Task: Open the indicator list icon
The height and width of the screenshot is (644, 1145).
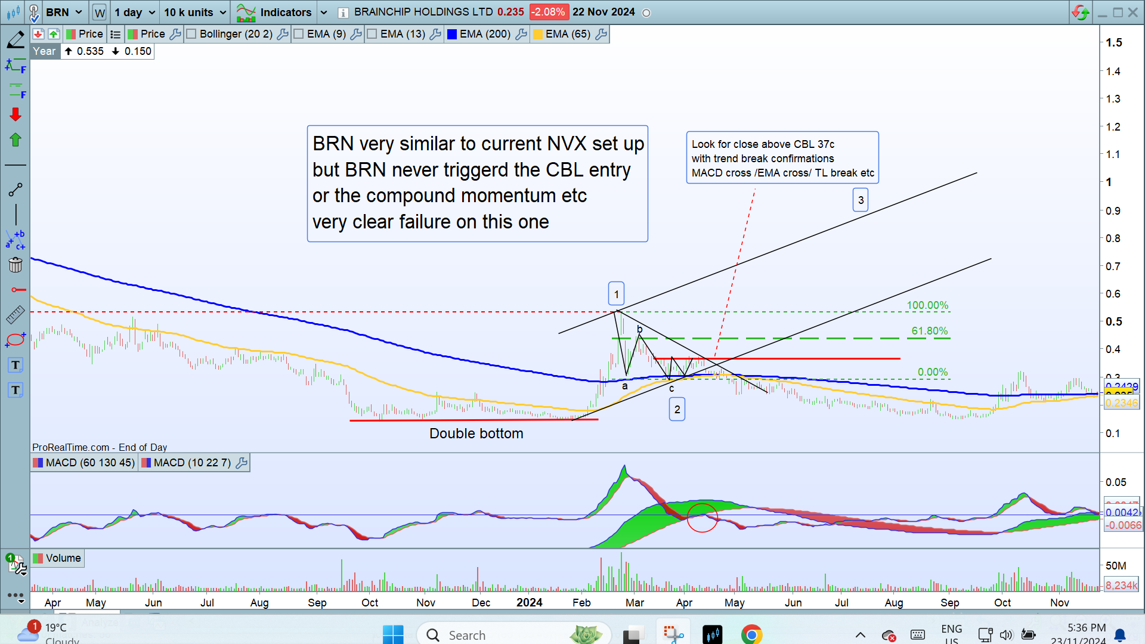Action: tap(116, 35)
